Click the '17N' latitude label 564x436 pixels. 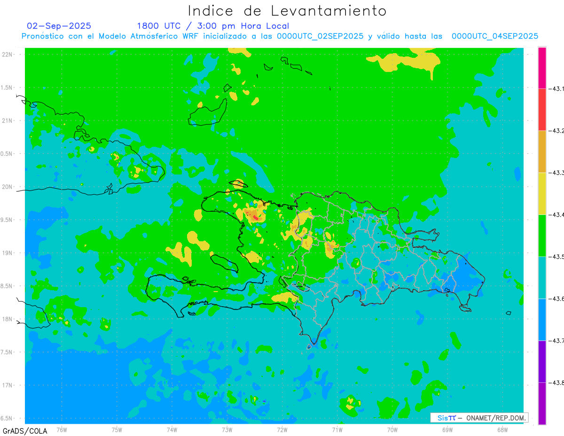8,385
